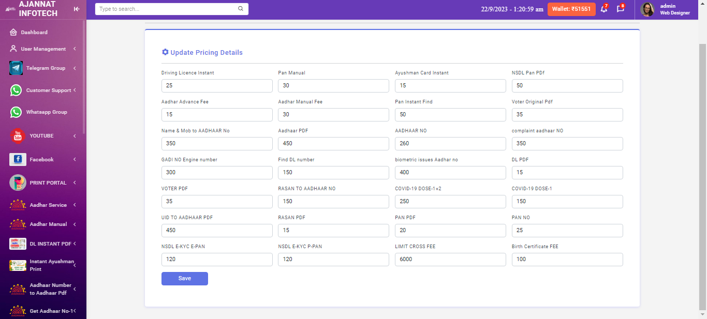707x319 pixels.
Task: Click the Customer Support WhatsApp icon
Action: 16,90
